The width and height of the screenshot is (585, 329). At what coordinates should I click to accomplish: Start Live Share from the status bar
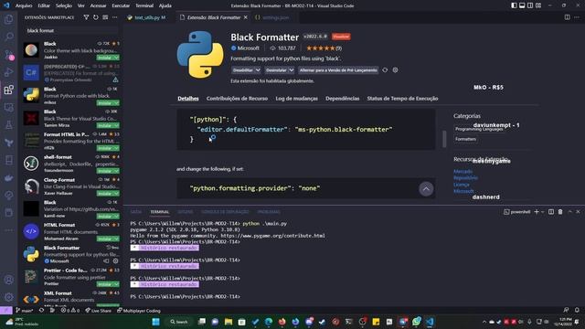pyautogui.click(x=98, y=311)
